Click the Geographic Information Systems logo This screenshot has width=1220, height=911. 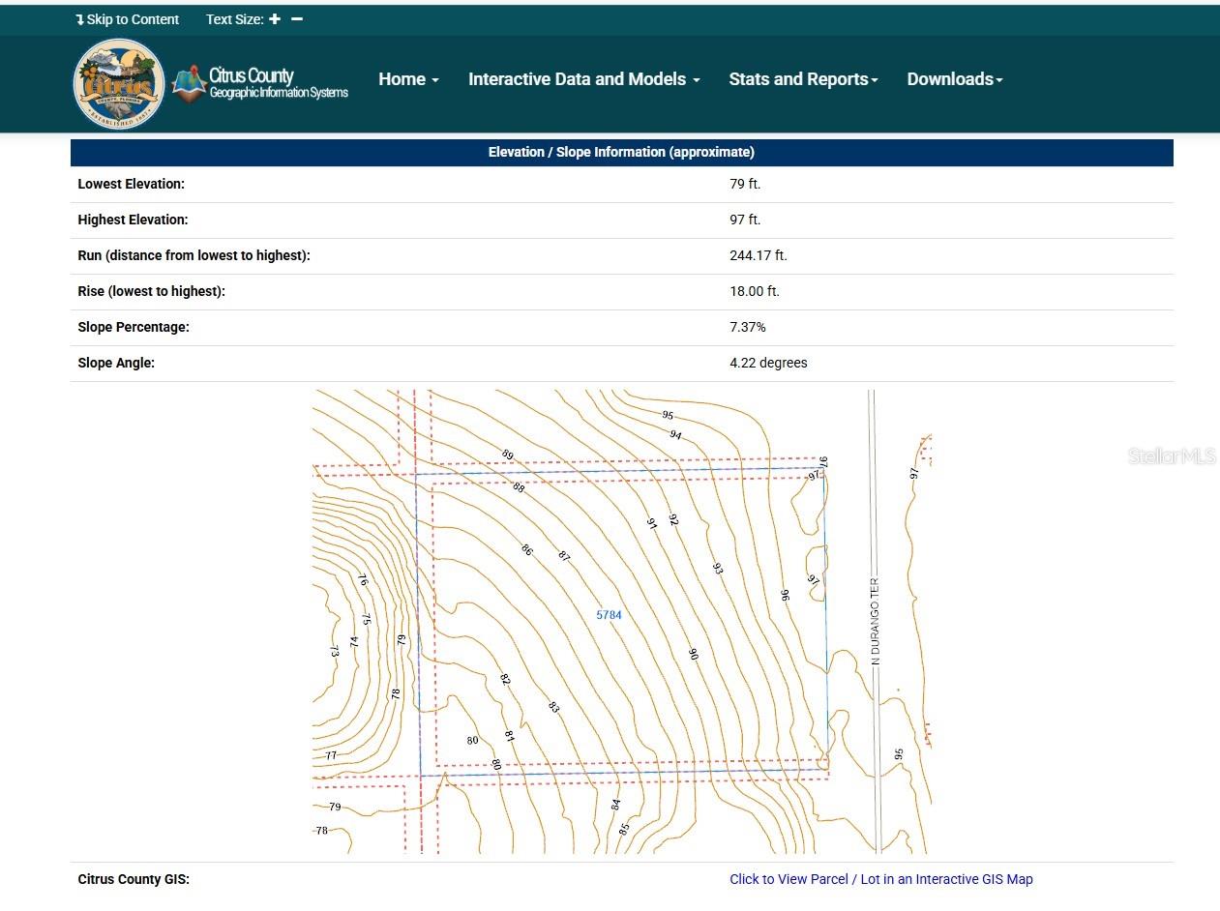[x=261, y=83]
